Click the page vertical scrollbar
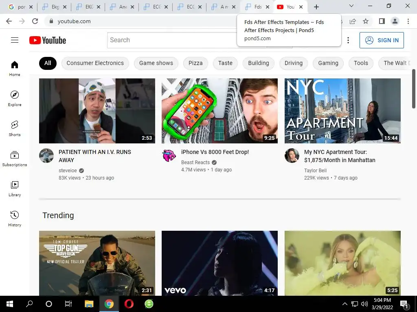Viewport: 417px width, 312px height. (414, 89)
